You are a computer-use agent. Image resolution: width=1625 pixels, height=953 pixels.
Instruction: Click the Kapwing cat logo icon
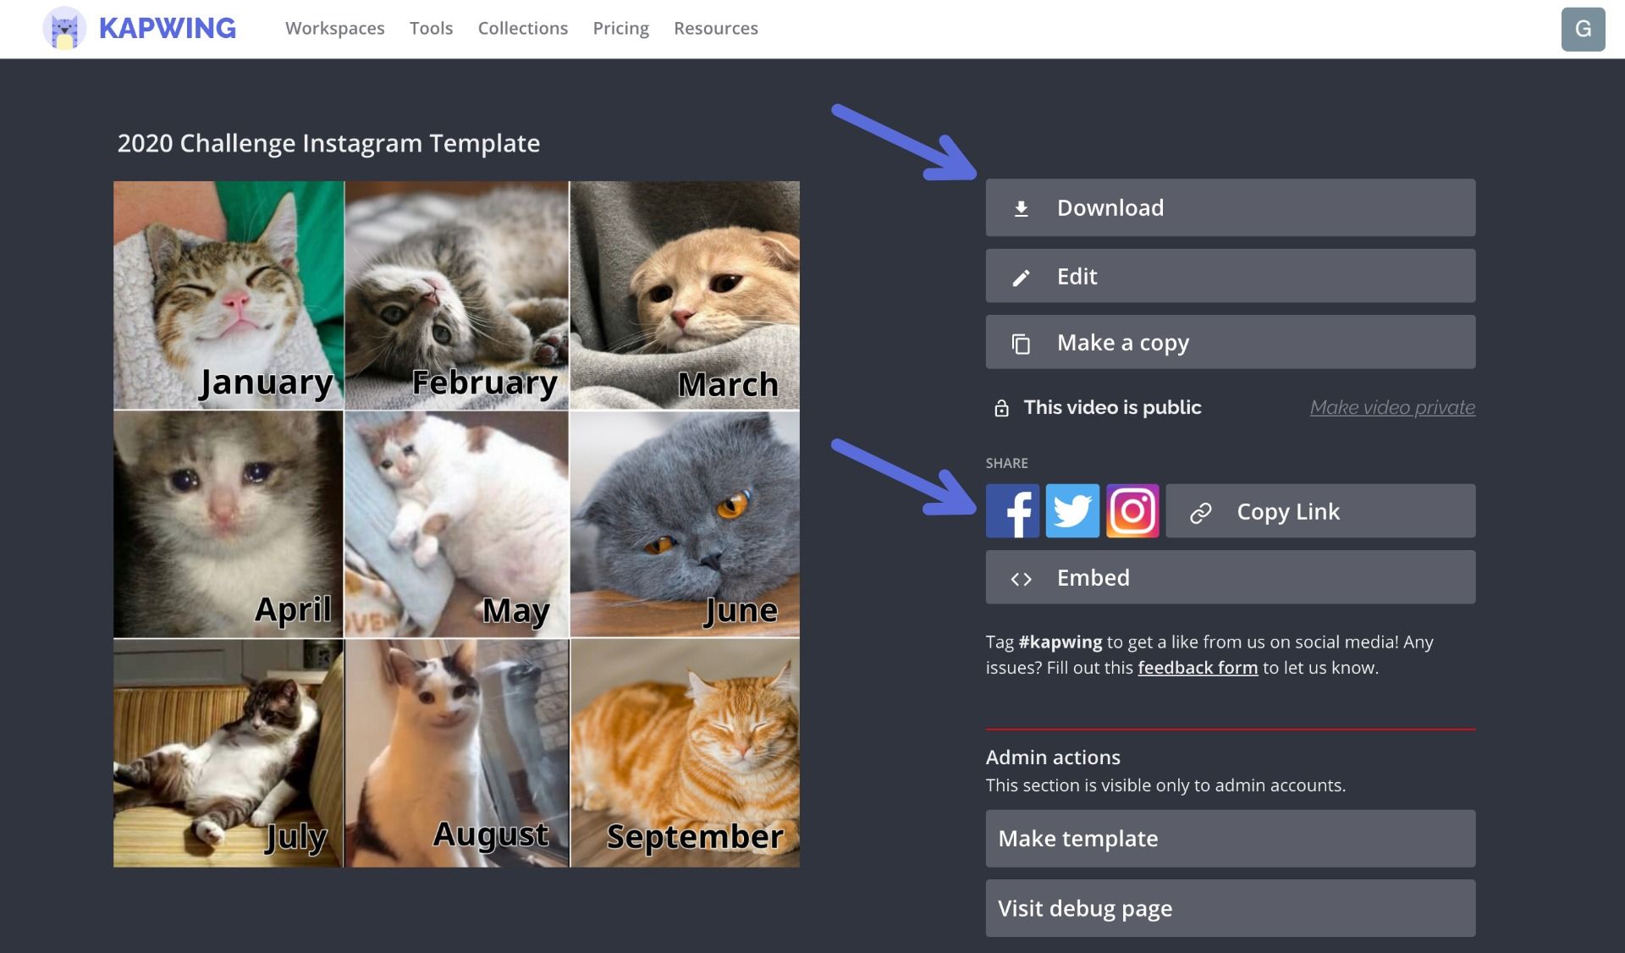pyautogui.click(x=64, y=29)
